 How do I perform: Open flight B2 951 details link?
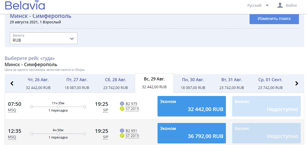pyautogui.click(x=131, y=131)
